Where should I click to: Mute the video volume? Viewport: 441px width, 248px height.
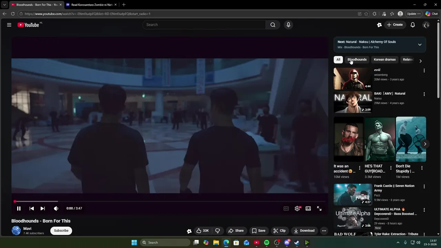56,208
